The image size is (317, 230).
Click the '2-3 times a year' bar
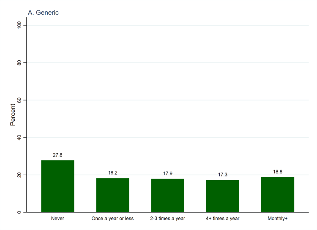(x=167, y=195)
